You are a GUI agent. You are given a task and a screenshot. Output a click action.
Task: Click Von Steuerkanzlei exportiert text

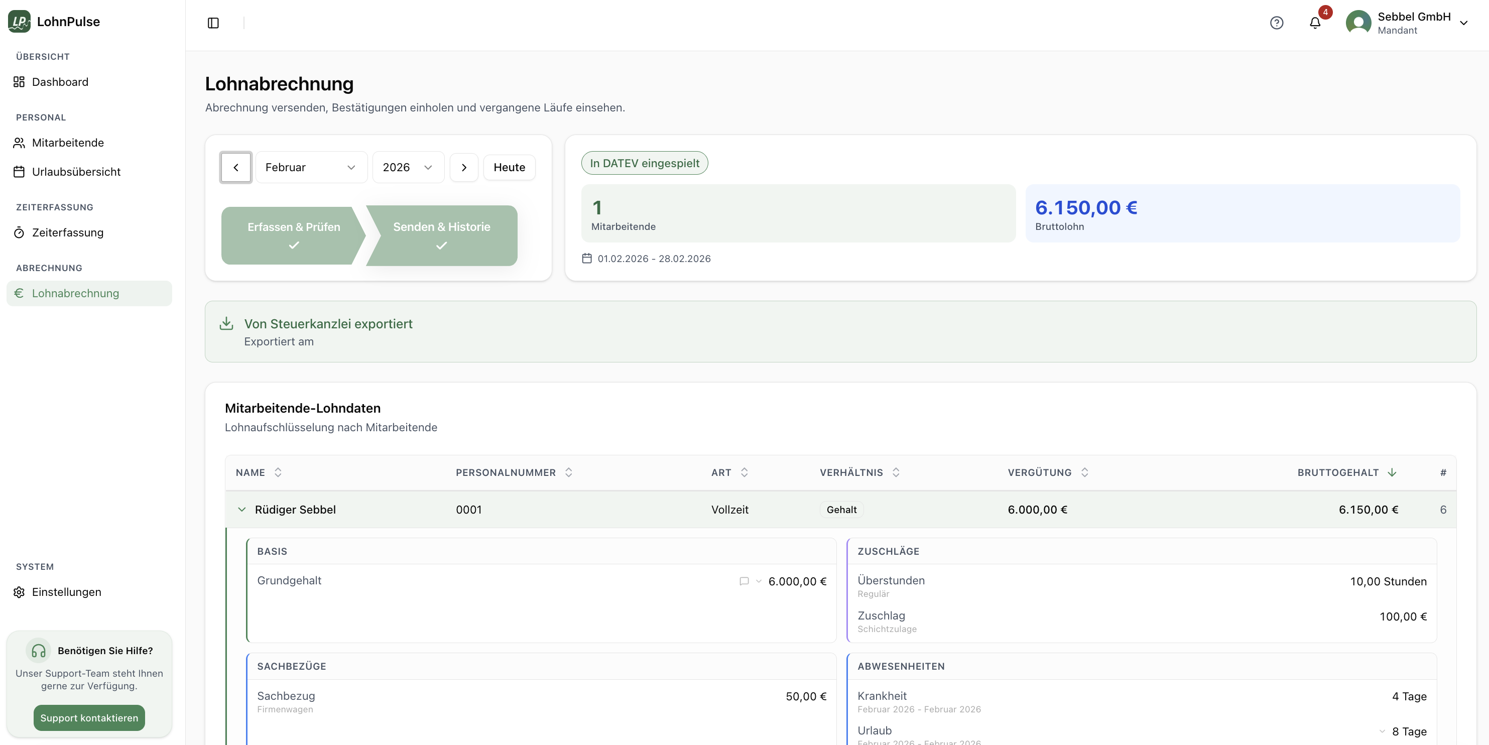(x=328, y=324)
